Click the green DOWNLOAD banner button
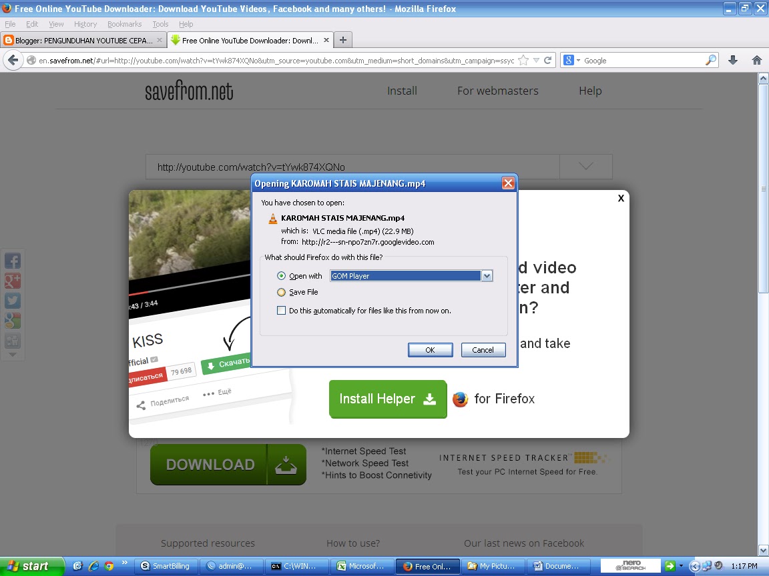The image size is (769, 576). [228, 464]
